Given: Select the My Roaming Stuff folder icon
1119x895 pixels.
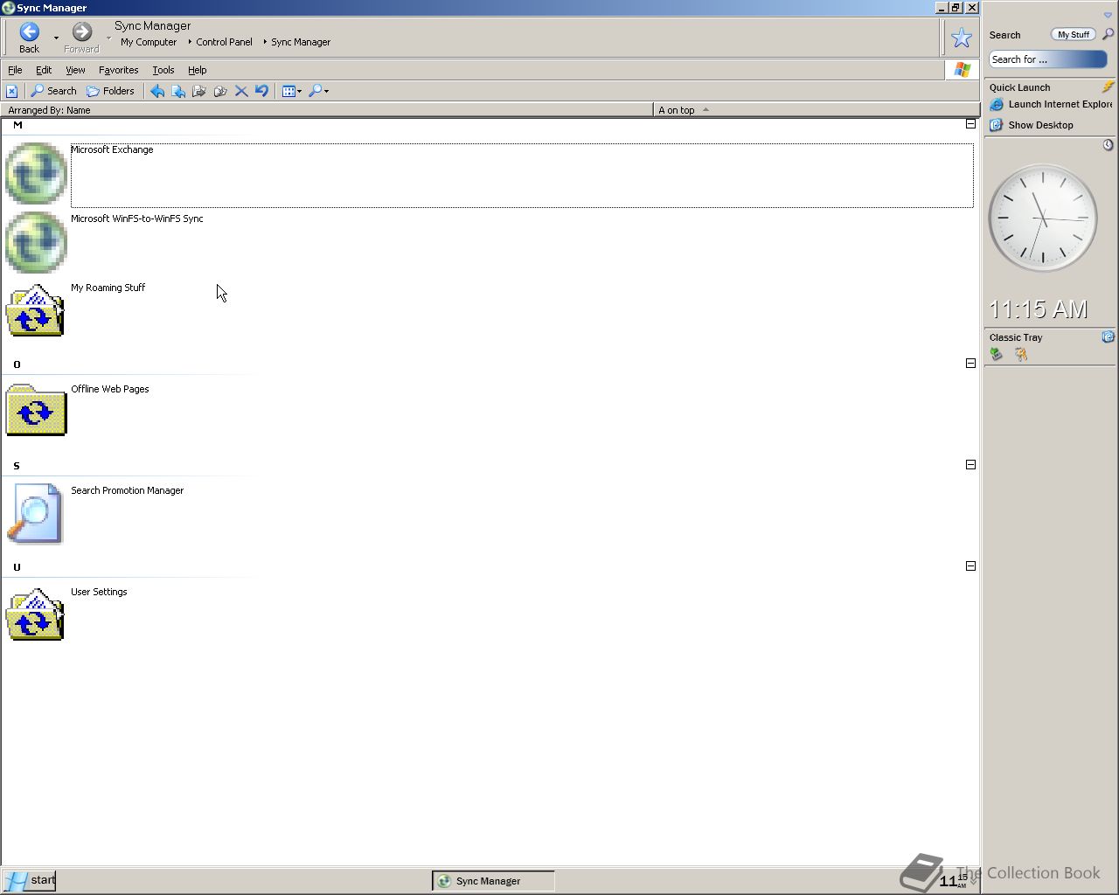Looking at the screenshot, I should 36,310.
